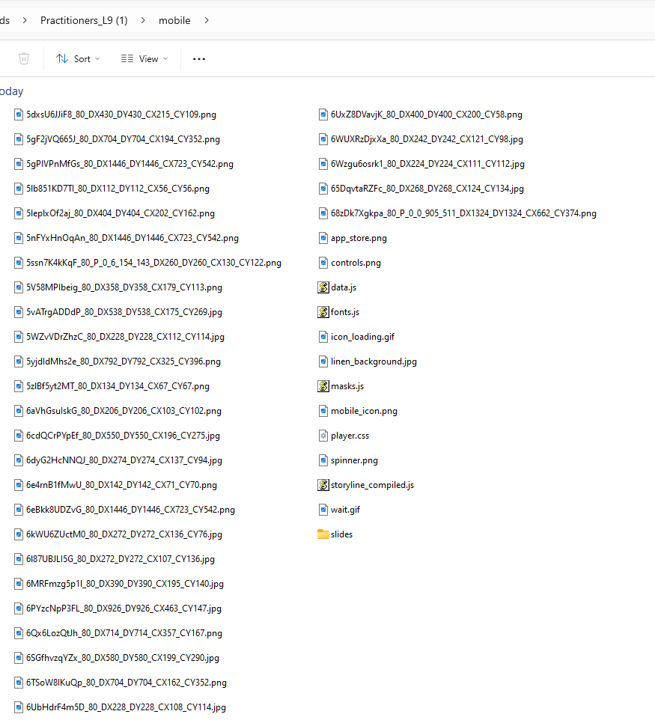The width and height of the screenshot is (655, 723).
Task: Select file name 6SGfhvzqYZx_80_DX580
Action: click(x=123, y=658)
